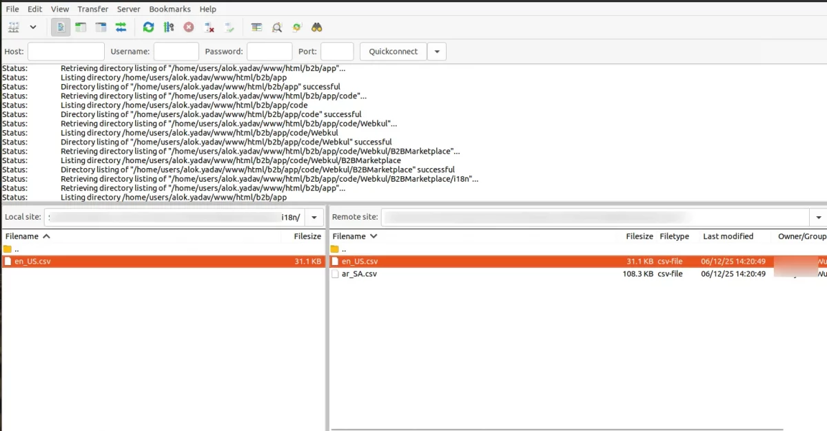Search remote files with binoculars icon
Image resolution: width=827 pixels, height=431 pixels.
317,28
